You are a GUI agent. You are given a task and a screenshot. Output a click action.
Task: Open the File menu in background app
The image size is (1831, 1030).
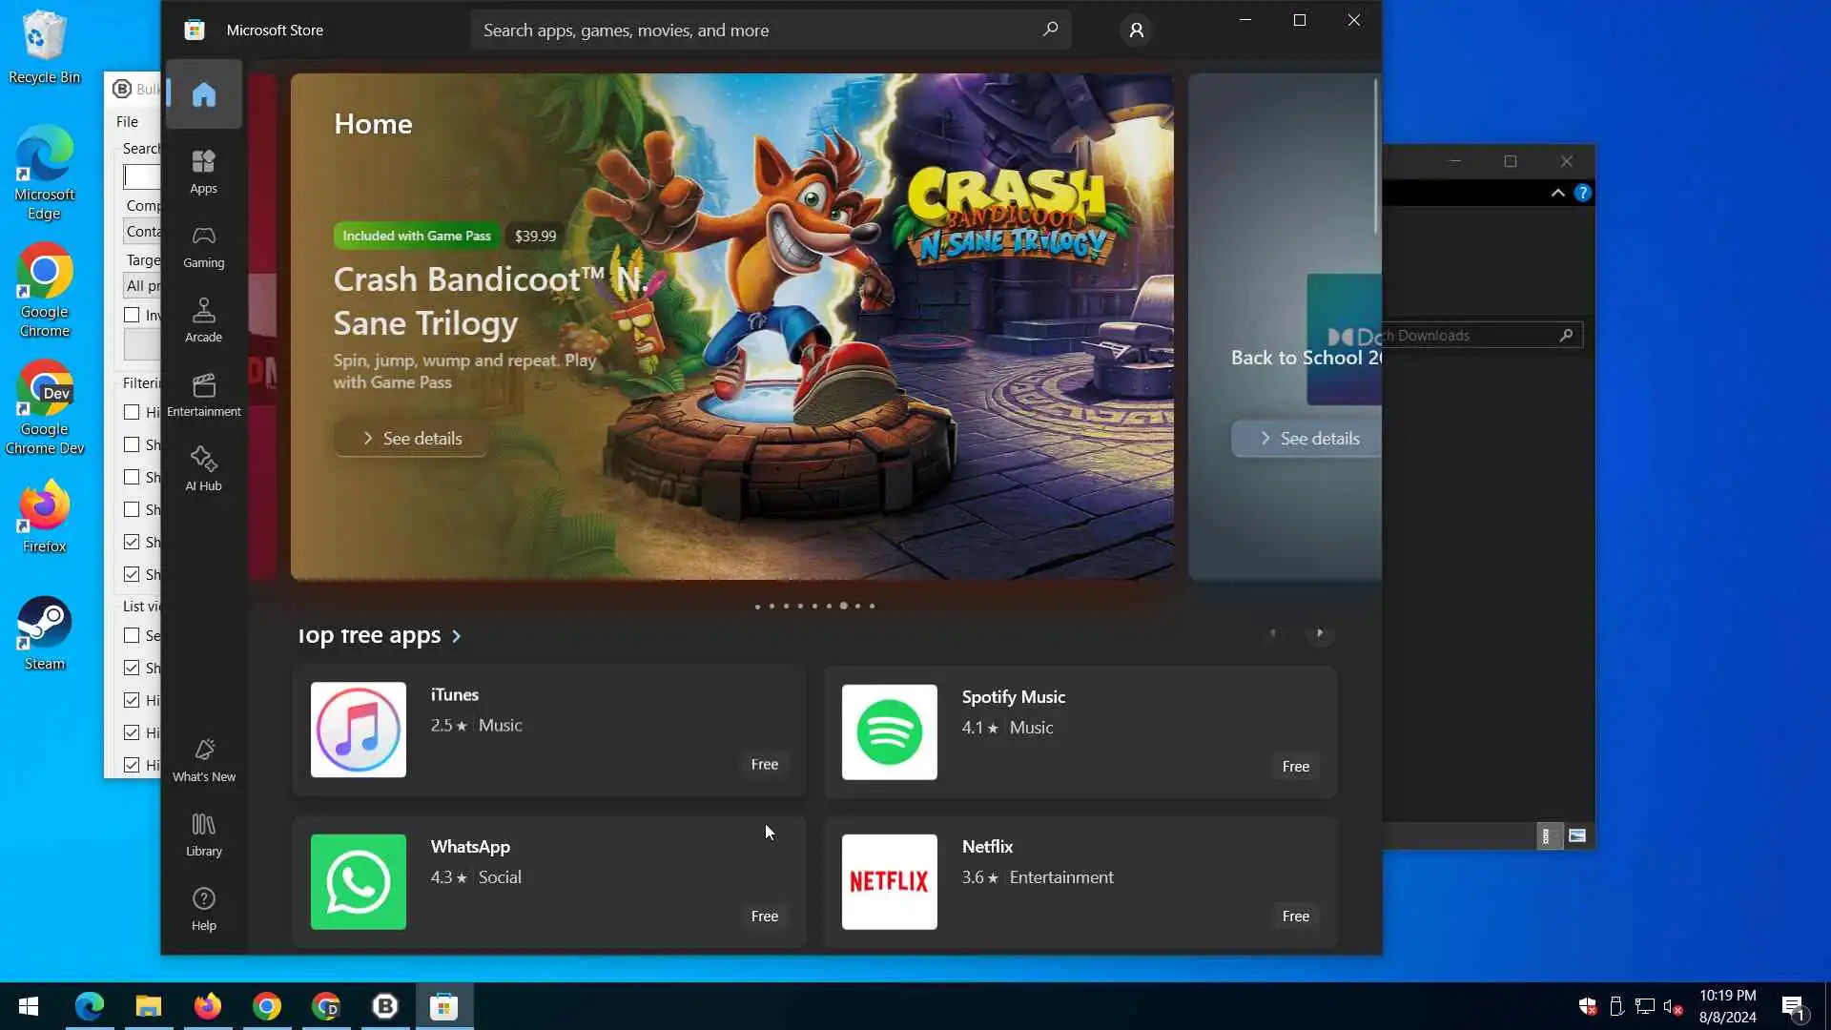[127, 121]
